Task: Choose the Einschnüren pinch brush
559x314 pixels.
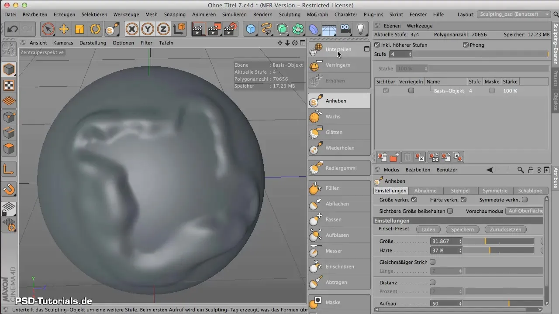Action: tap(339, 266)
